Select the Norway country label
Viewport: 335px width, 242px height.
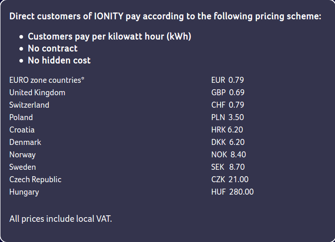click(x=22, y=155)
